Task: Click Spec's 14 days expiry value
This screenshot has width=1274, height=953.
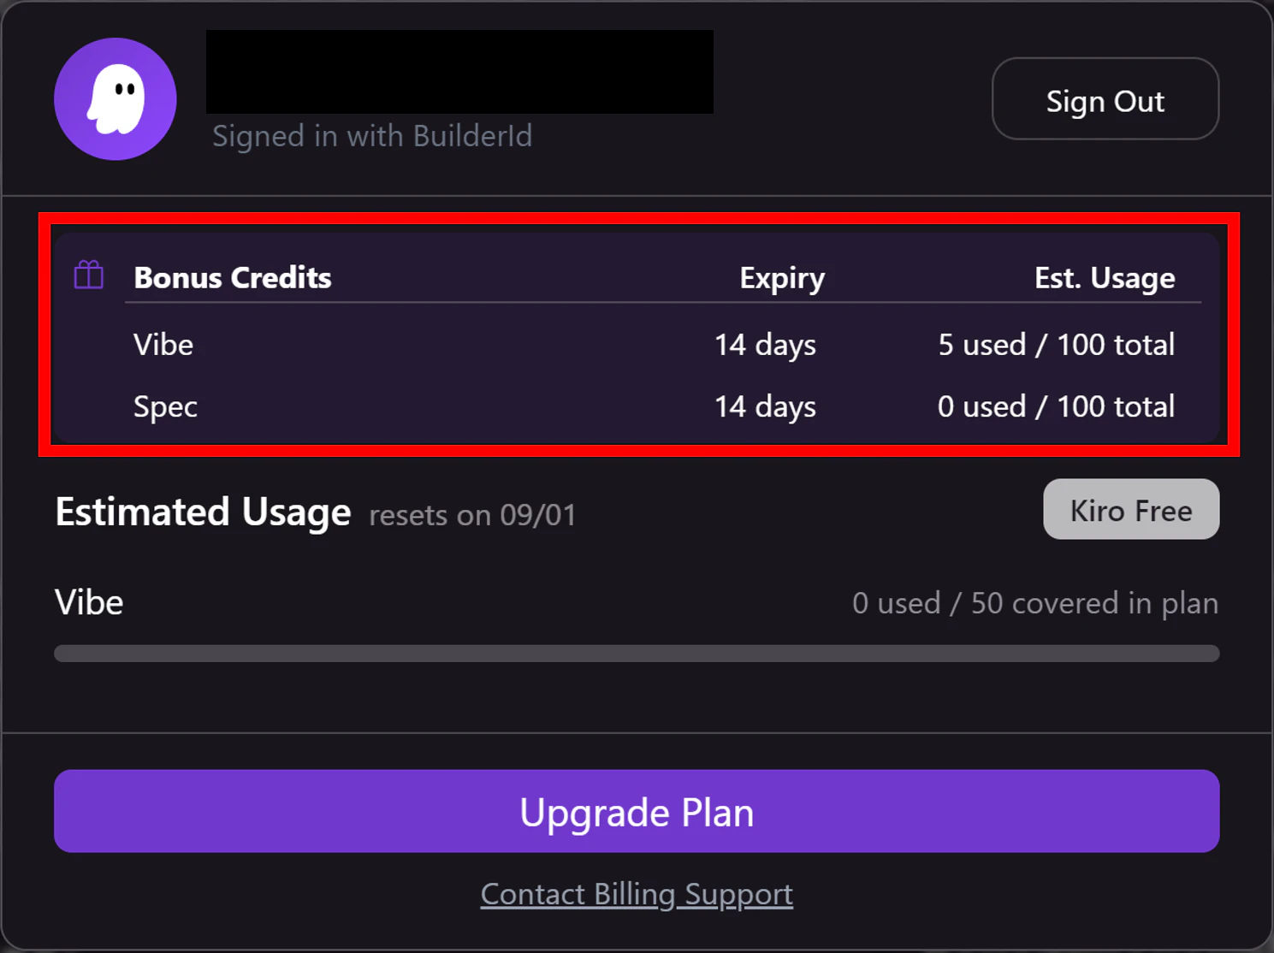Action: [765, 407]
